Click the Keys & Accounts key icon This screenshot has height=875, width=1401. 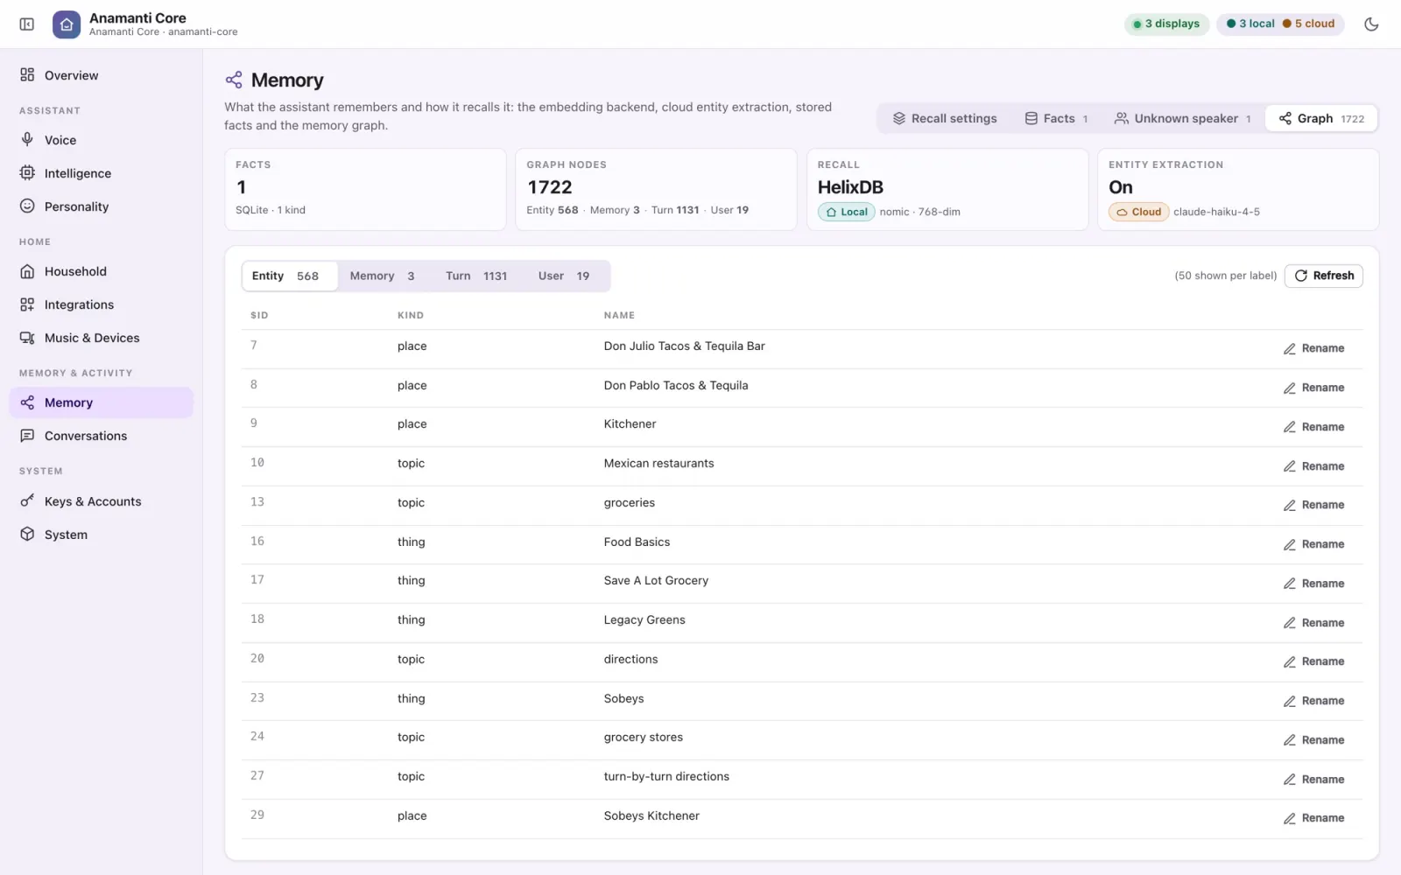(x=27, y=501)
